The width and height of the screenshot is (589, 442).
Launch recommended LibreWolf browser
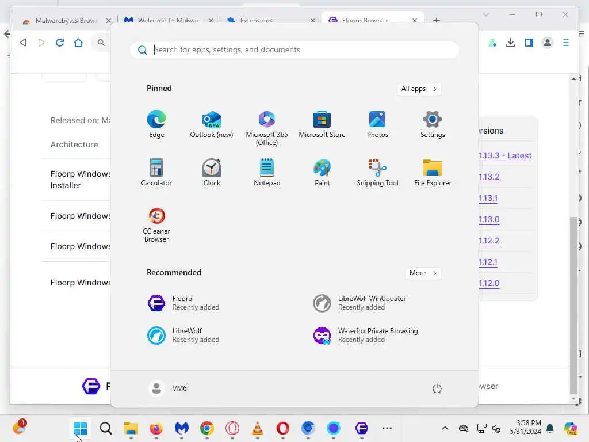184,336
